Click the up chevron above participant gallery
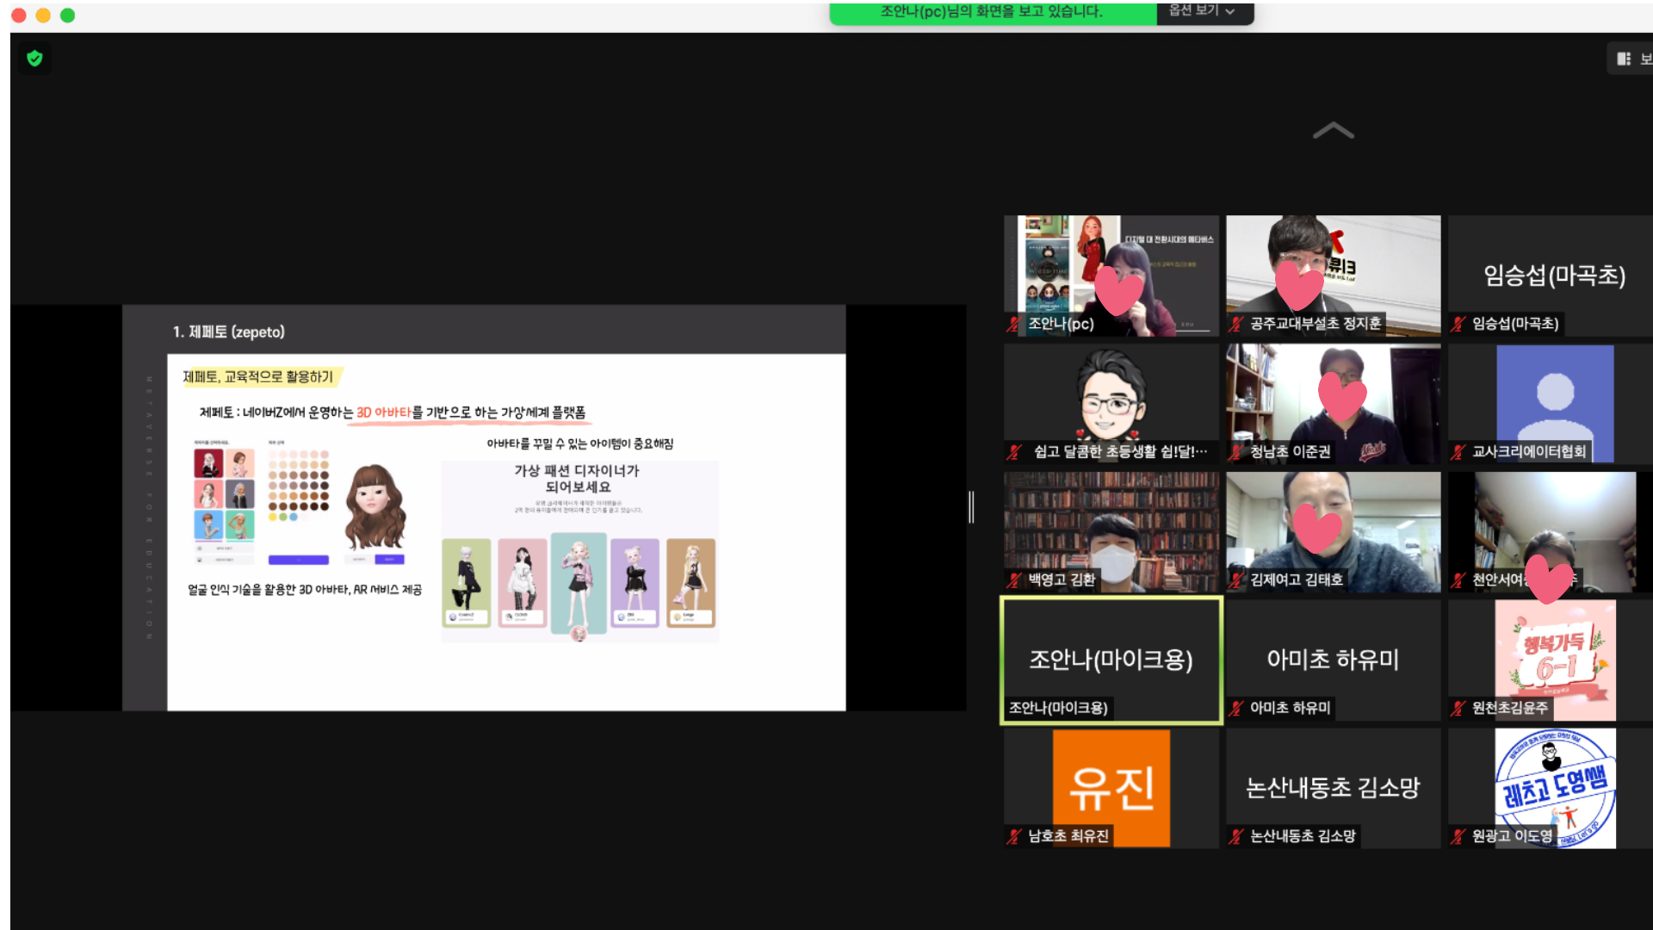Image resolution: width=1653 pixels, height=930 pixels. [1333, 131]
